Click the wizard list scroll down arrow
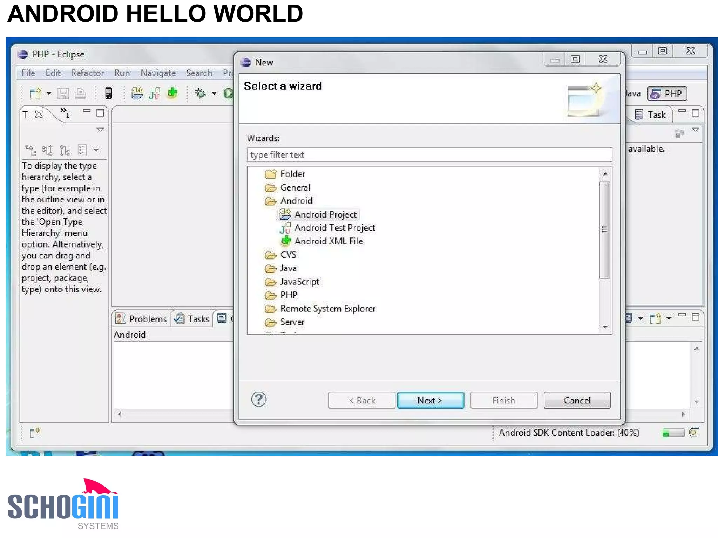Viewport: 718px width, 538px height. pyautogui.click(x=605, y=327)
